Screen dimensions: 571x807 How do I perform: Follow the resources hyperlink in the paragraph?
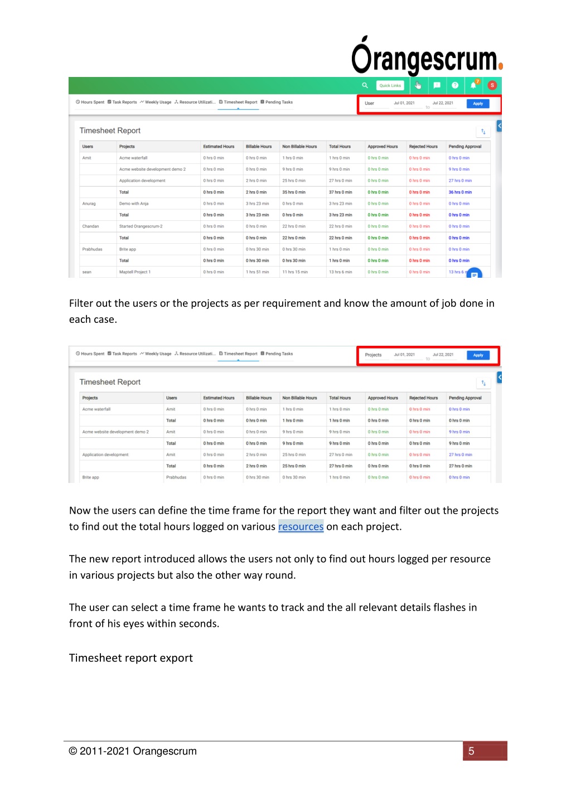(301, 527)
